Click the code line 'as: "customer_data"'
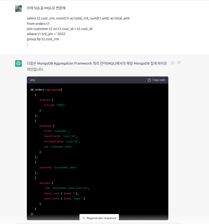The height and width of the screenshot is (224, 209). coord(58,146)
